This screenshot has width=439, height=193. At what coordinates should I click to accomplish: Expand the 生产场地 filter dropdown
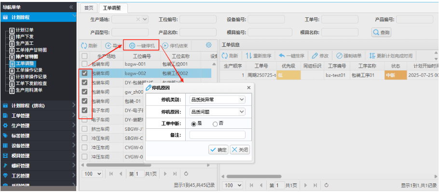click(x=144, y=20)
